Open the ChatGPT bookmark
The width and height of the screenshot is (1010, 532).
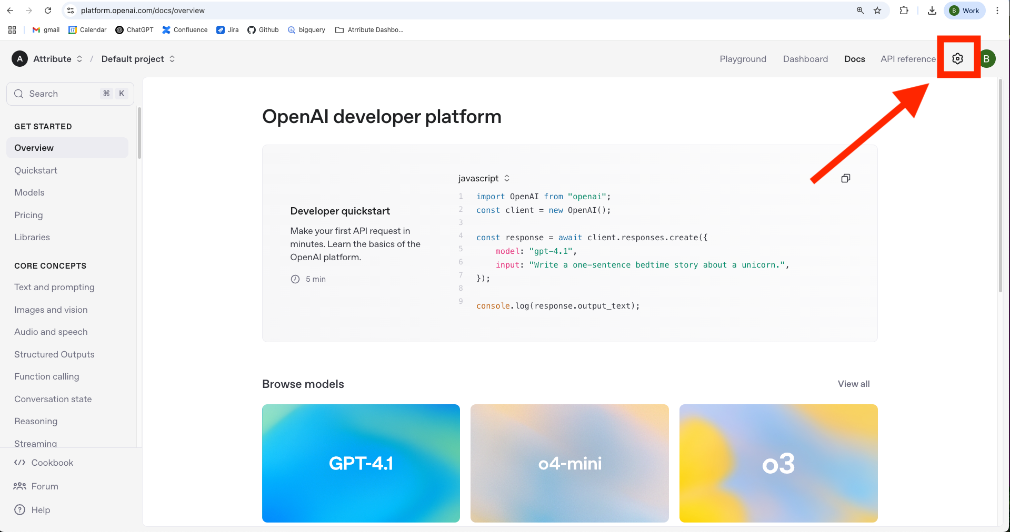click(134, 30)
